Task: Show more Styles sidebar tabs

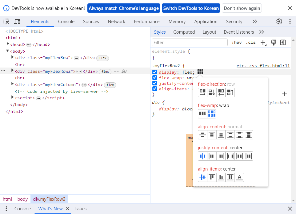Action: pyautogui.click(x=262, y=32)
